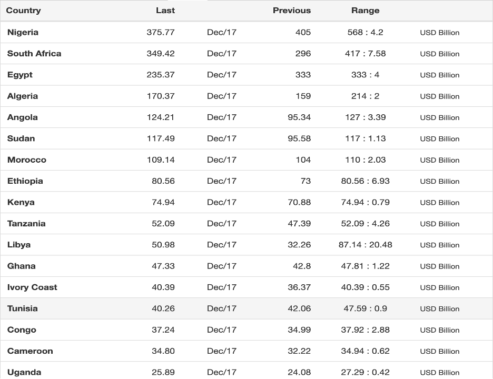493x379 pixels.
Task: Select the Morocco country link
Action: (27, 160)
